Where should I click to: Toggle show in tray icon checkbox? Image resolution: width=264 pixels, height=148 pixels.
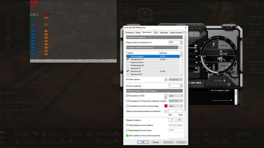point(127,106)
